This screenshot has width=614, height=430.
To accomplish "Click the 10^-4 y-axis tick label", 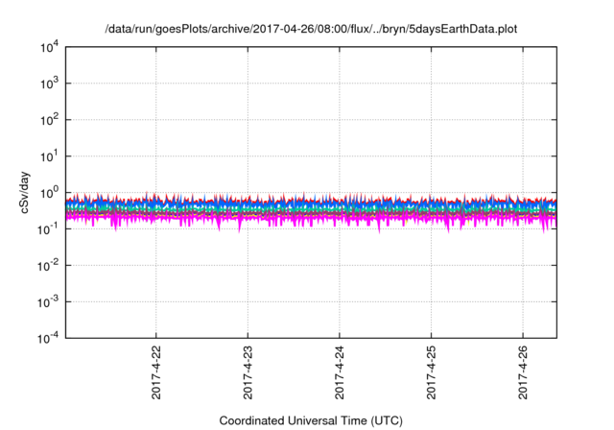I will point(49,338).
